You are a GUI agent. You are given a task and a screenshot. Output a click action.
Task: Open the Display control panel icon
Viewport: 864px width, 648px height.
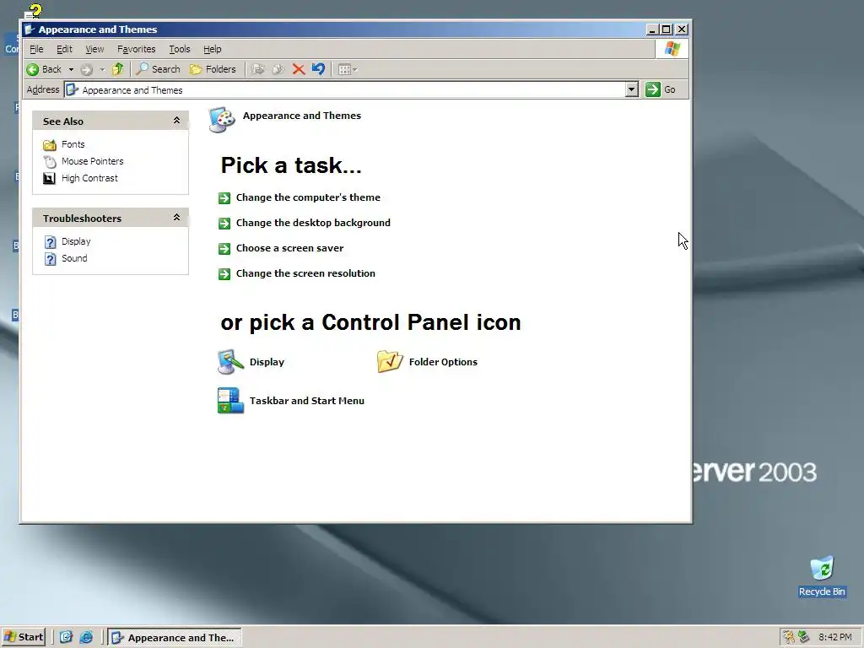[230, 362]
